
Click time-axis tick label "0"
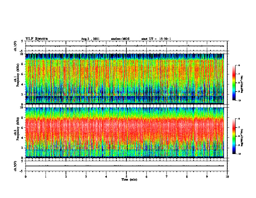coord(26,177)
